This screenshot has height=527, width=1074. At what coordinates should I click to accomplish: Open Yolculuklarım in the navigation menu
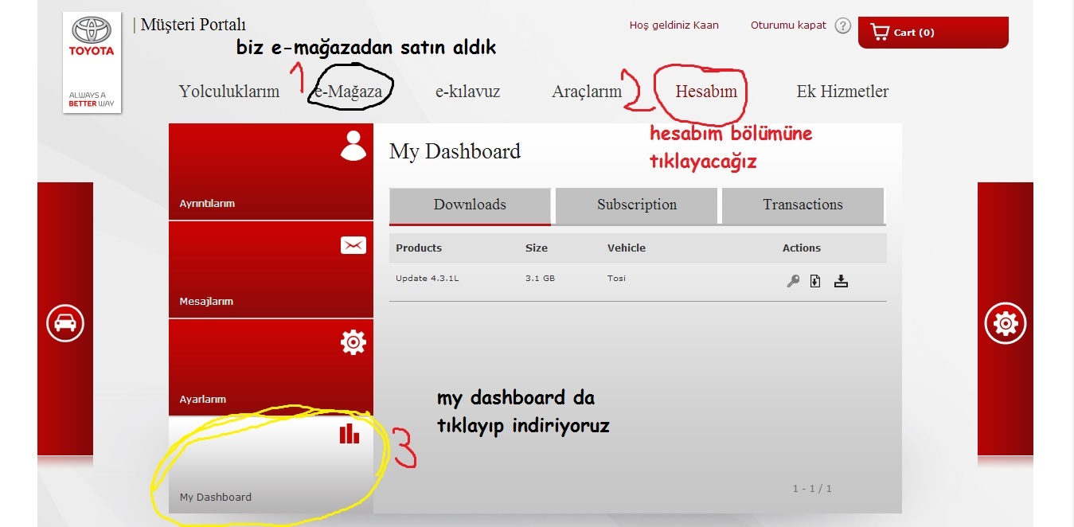[x=229, y=92]
